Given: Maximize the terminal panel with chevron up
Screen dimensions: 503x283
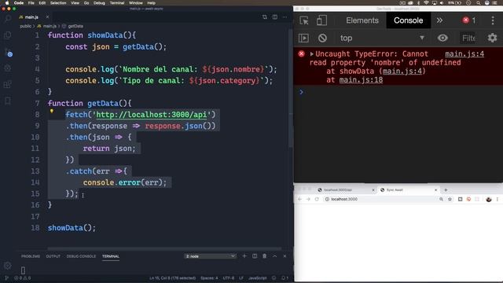Looking at the screenshot, I should [275, 256].
